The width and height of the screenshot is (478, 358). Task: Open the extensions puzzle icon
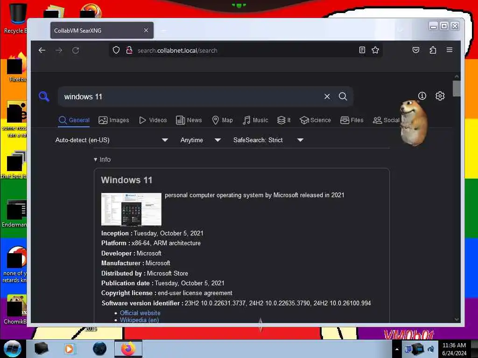coord(433,50)
